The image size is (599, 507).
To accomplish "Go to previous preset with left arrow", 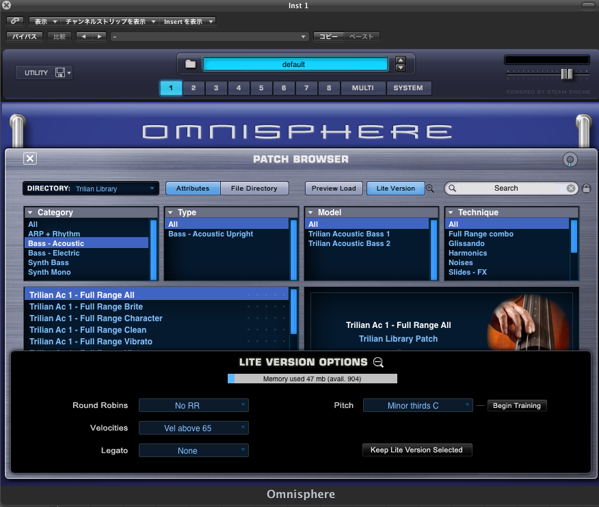I will [83, 37].
